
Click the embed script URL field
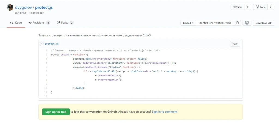point(215,23)
